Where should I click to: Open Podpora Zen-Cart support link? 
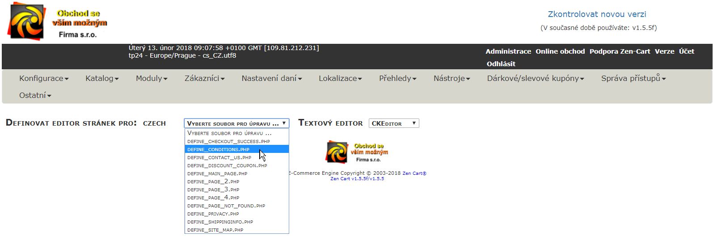(620, 51)
